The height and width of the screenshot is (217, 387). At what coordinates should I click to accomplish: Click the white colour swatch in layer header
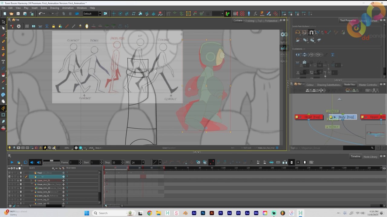(x=20, y=168)
